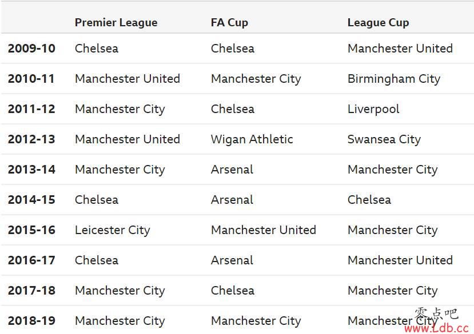Viewport: 474px width, 334px height.
Task: Click Chelsea in 2014-15 League Cup cell
Action: 369,200
